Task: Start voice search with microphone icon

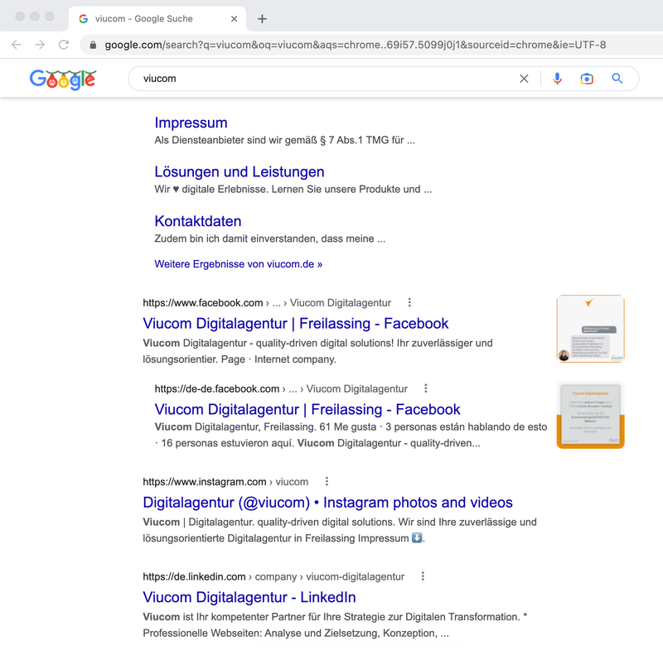Action: pyautogui.click(x=557, y=79)
